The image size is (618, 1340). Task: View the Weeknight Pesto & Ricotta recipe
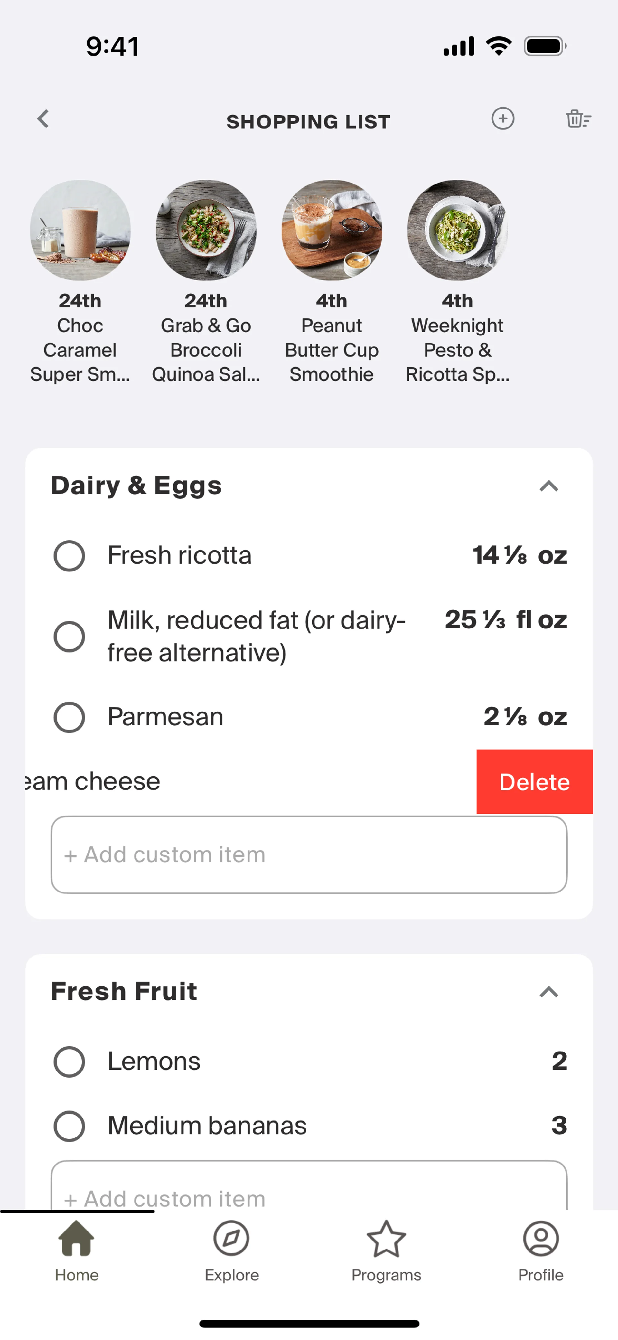457,231
